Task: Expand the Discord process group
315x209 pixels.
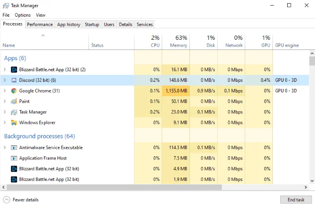Action: (x=5, y=80)
